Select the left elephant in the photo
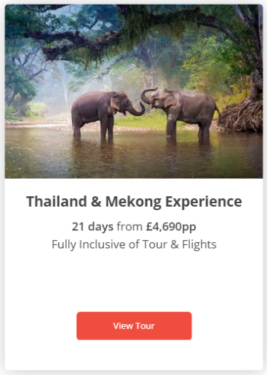267x375 pixels. 108,114
